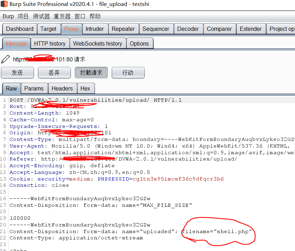Open the Extender tab

[x=251, y=29]
